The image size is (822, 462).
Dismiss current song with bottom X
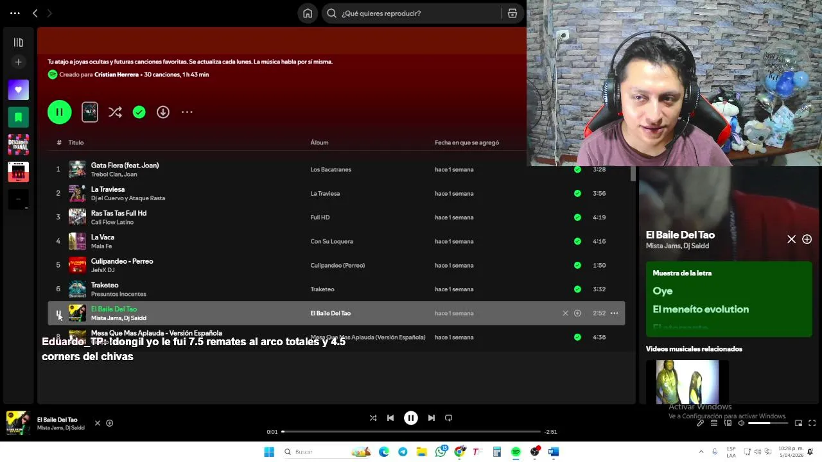click(98, 423)
